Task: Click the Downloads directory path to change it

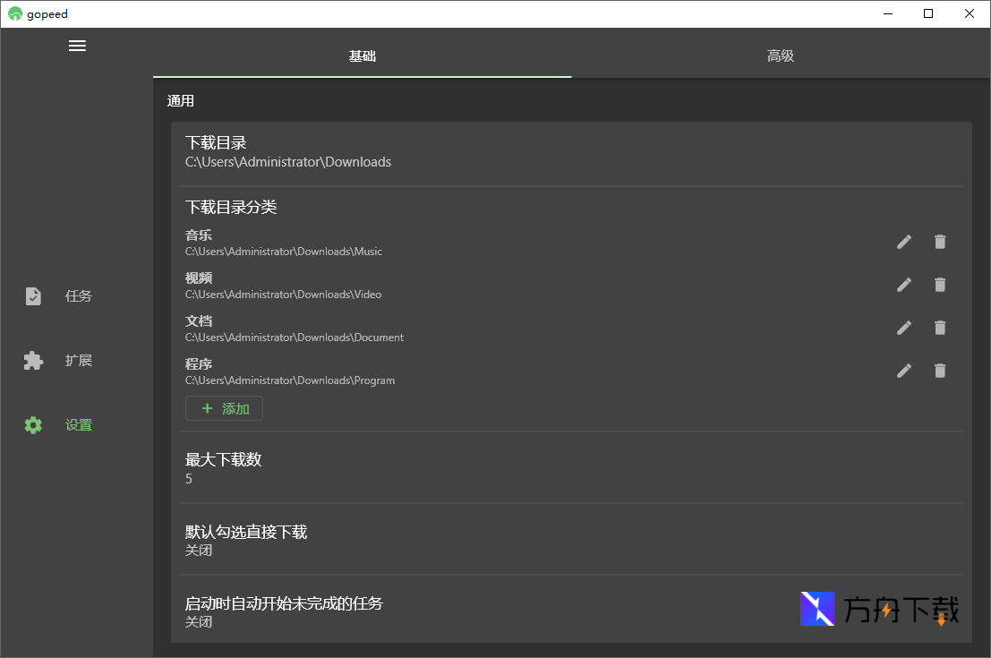Action: pos(287,162)
